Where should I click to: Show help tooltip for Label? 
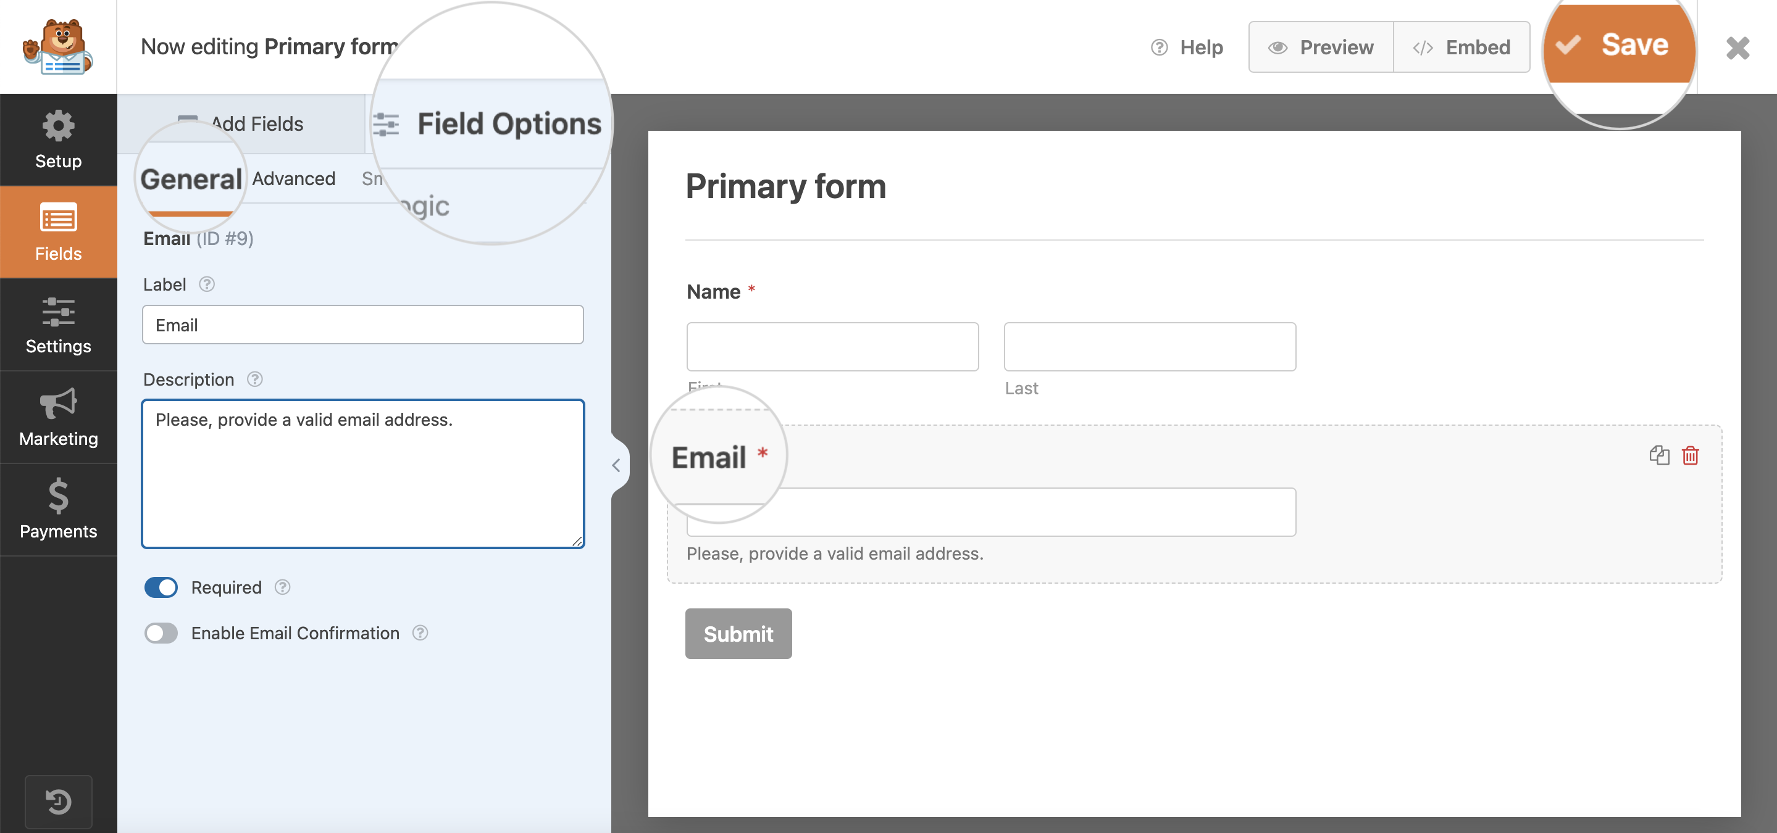click(206, 284)
